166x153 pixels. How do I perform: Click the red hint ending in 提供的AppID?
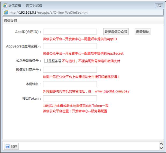point(80,39)
